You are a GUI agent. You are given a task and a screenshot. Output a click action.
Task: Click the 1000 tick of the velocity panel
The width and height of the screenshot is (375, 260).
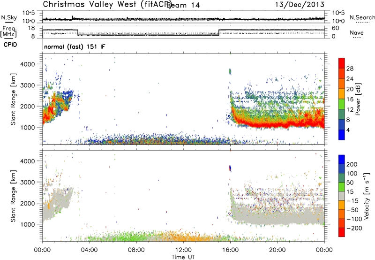click(x=28, y=224)
